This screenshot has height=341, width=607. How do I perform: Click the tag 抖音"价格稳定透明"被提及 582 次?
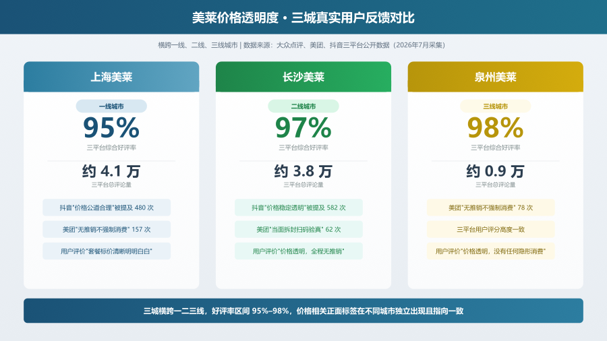299,208
